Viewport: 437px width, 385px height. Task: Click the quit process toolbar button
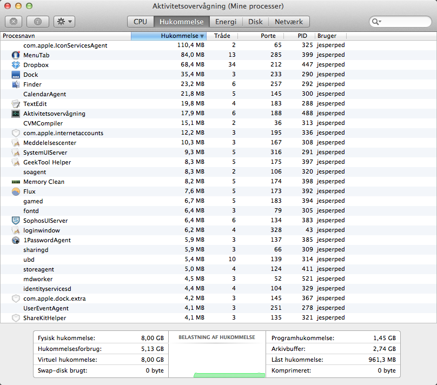(x=14, y=22)
